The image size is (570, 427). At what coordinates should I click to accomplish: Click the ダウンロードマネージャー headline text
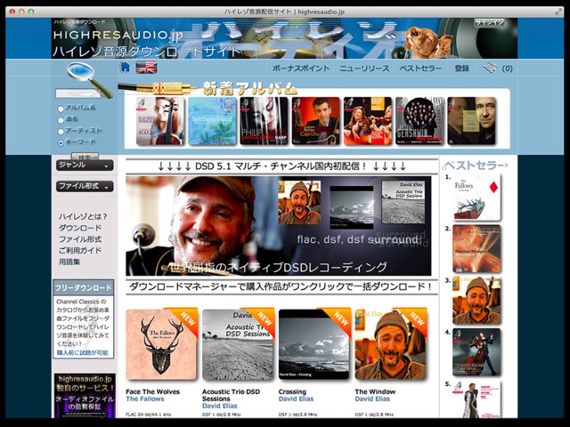(x=281, y=286)
